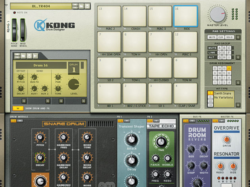Trigger the CRASH pad

pyautogui.click(x=135, y=16)
